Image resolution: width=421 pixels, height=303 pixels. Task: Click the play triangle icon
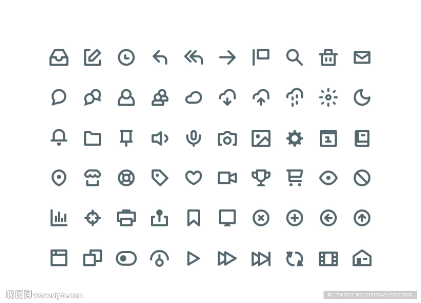click(x=193, y=259)
